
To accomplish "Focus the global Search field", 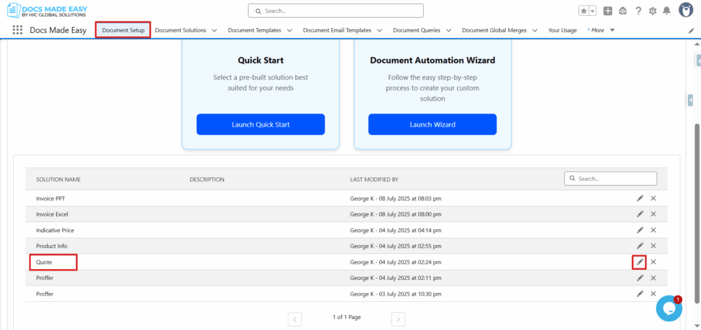I will [335, 11].
